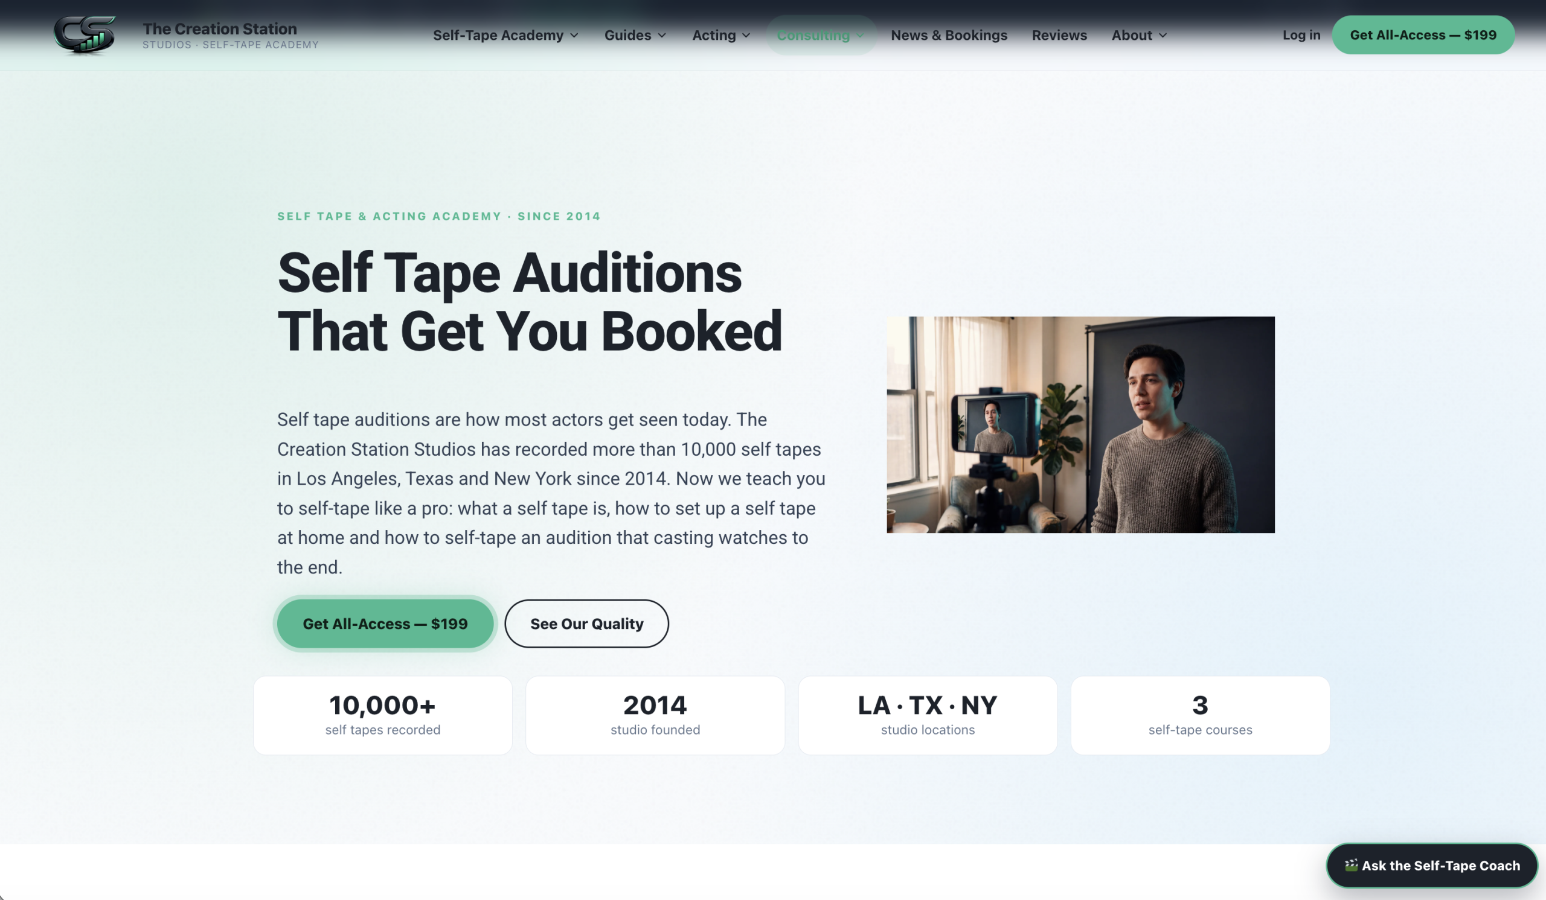Click the Log in link
This screenshot has height=900, width=1546.
click(1301, 35)
